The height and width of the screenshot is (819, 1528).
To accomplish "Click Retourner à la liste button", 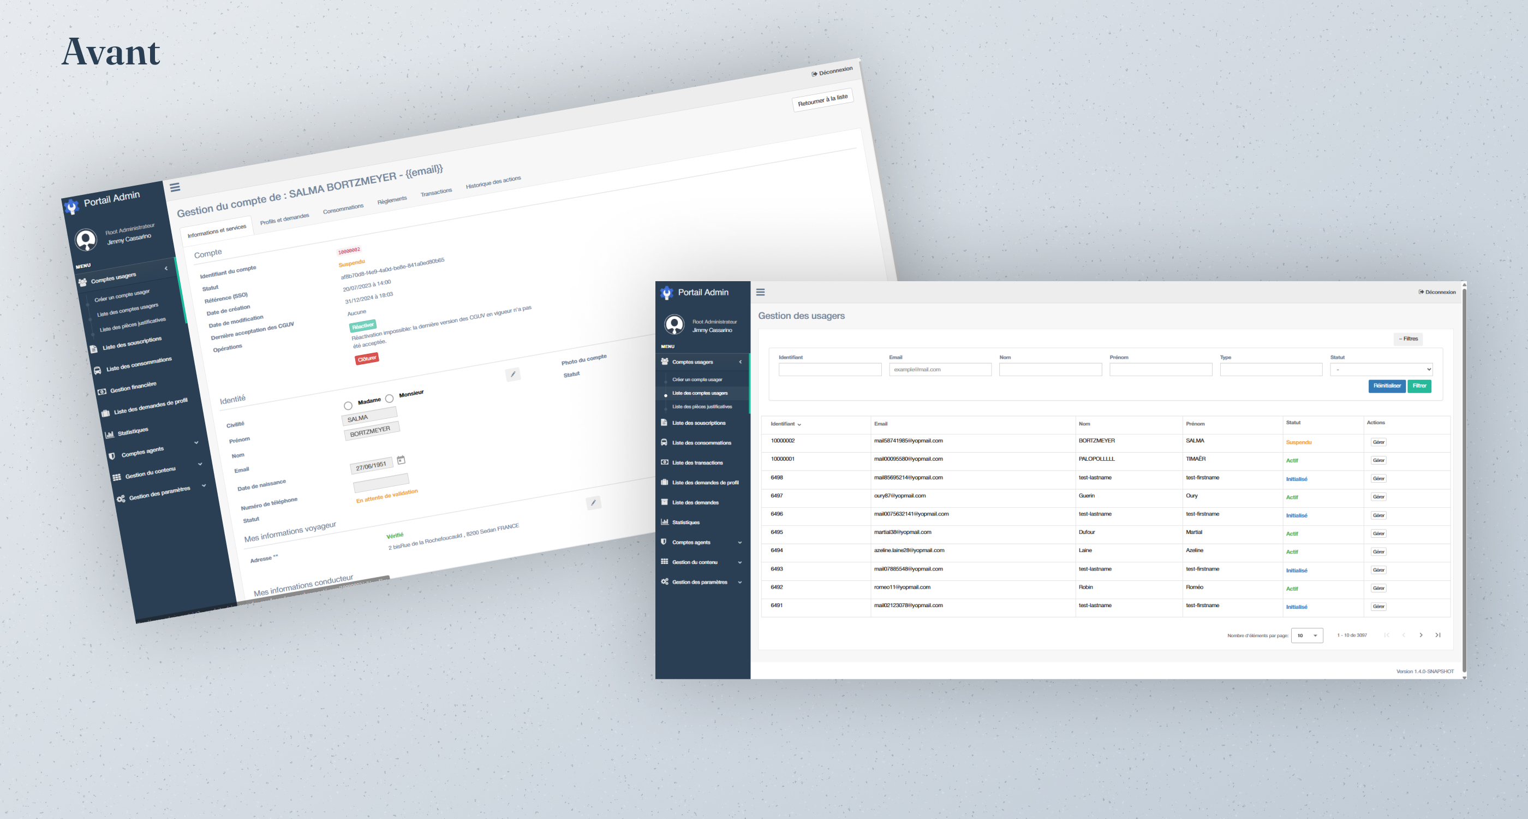I will pyautogui.click(x=823, y=100).
